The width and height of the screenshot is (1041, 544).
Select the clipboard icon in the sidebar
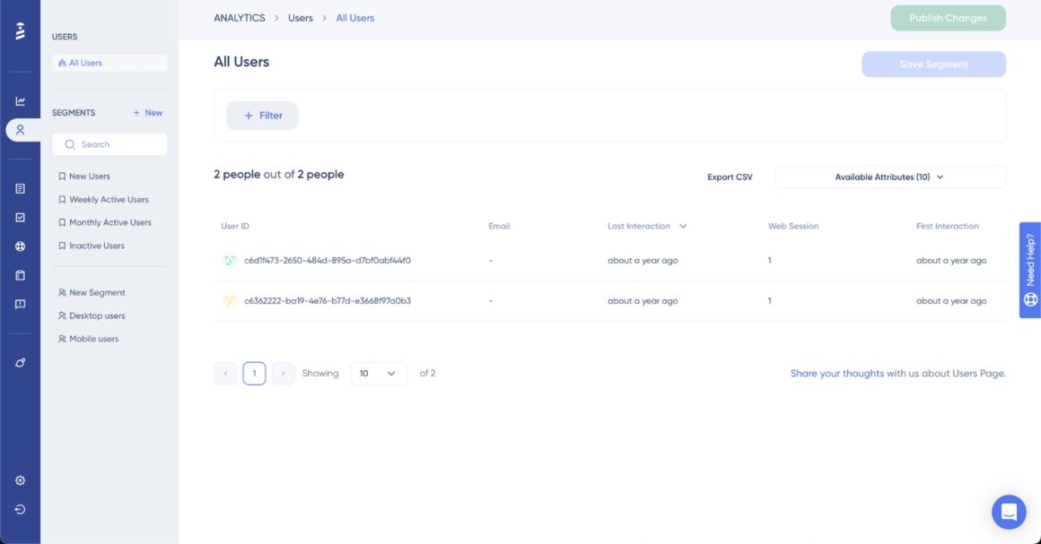point(19,275)
